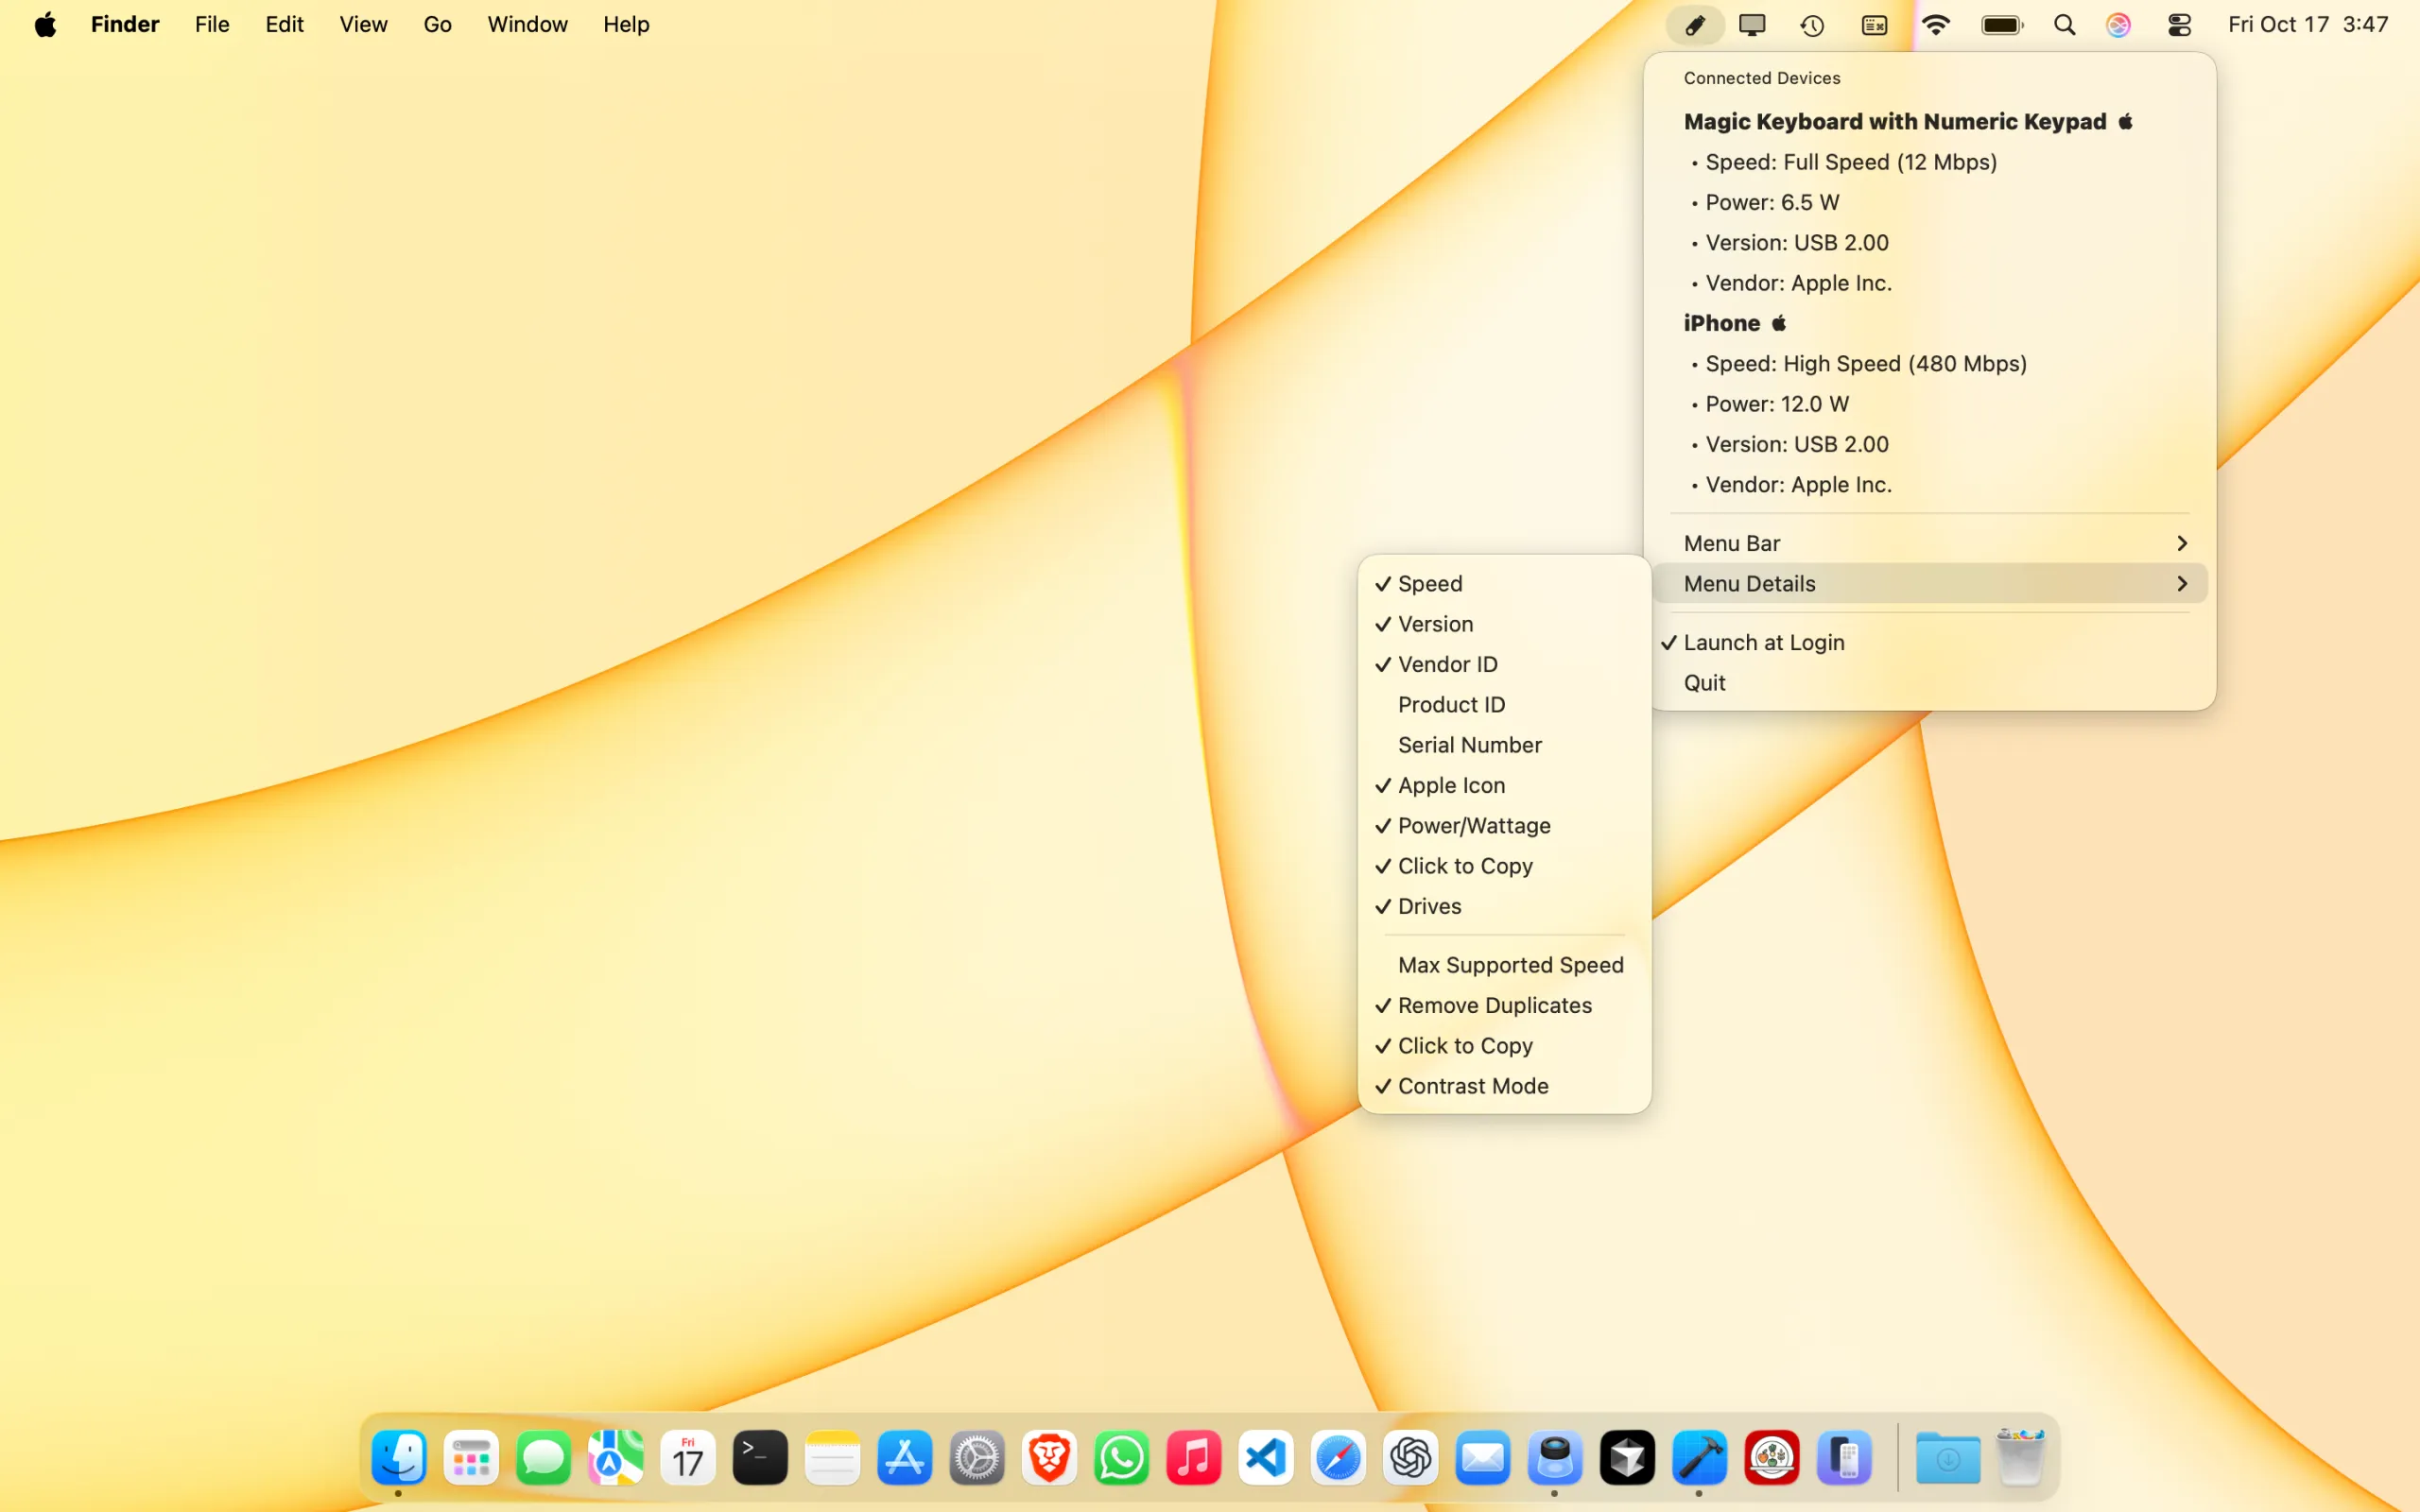Select Quit from the menu
This screenshot has width=2420, height=1512.
coord(1703,683)
